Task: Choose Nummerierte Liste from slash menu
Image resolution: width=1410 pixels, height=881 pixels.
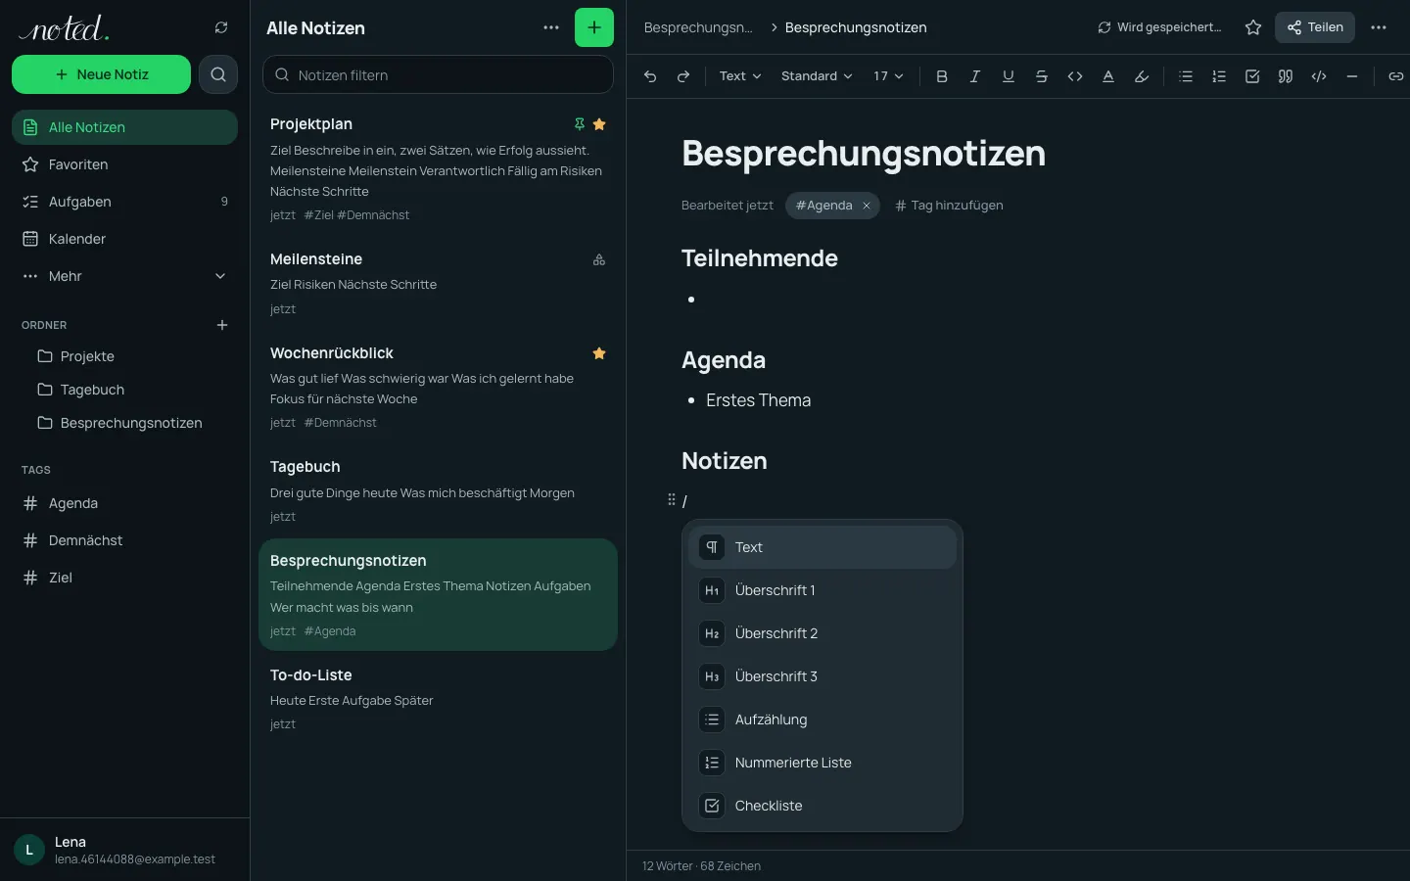Action: point(822,763)
